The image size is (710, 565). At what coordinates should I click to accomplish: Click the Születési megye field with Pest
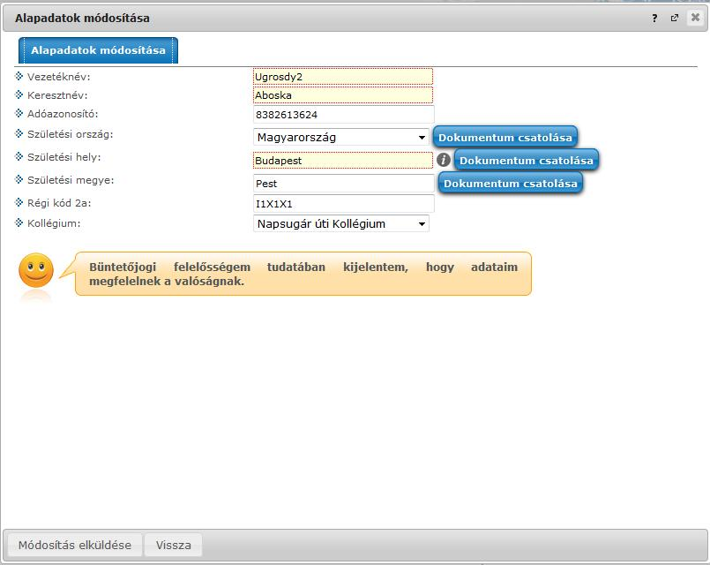344,184
